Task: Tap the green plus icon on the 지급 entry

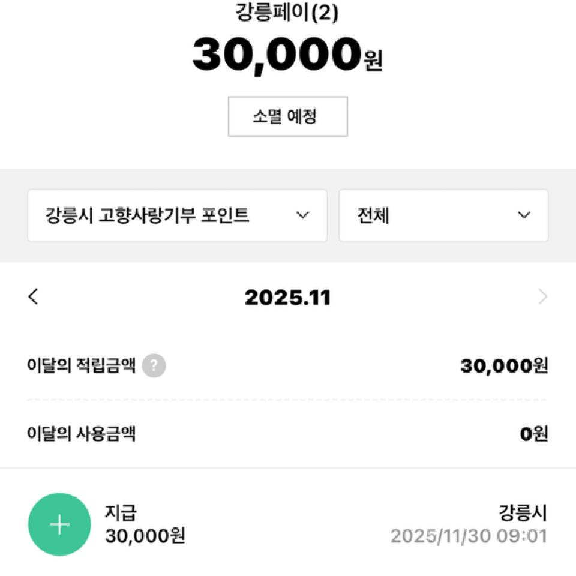Action: [59, 524]
